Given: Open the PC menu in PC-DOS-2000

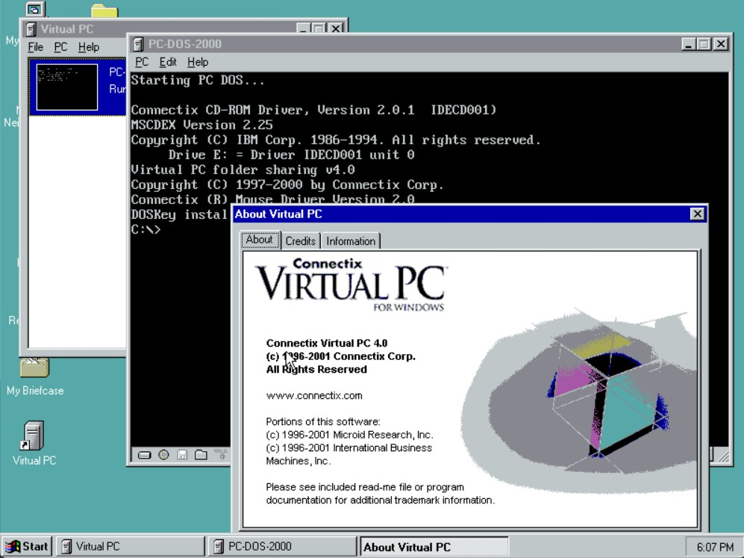Looking at the screenshot, I should [142, 62].
